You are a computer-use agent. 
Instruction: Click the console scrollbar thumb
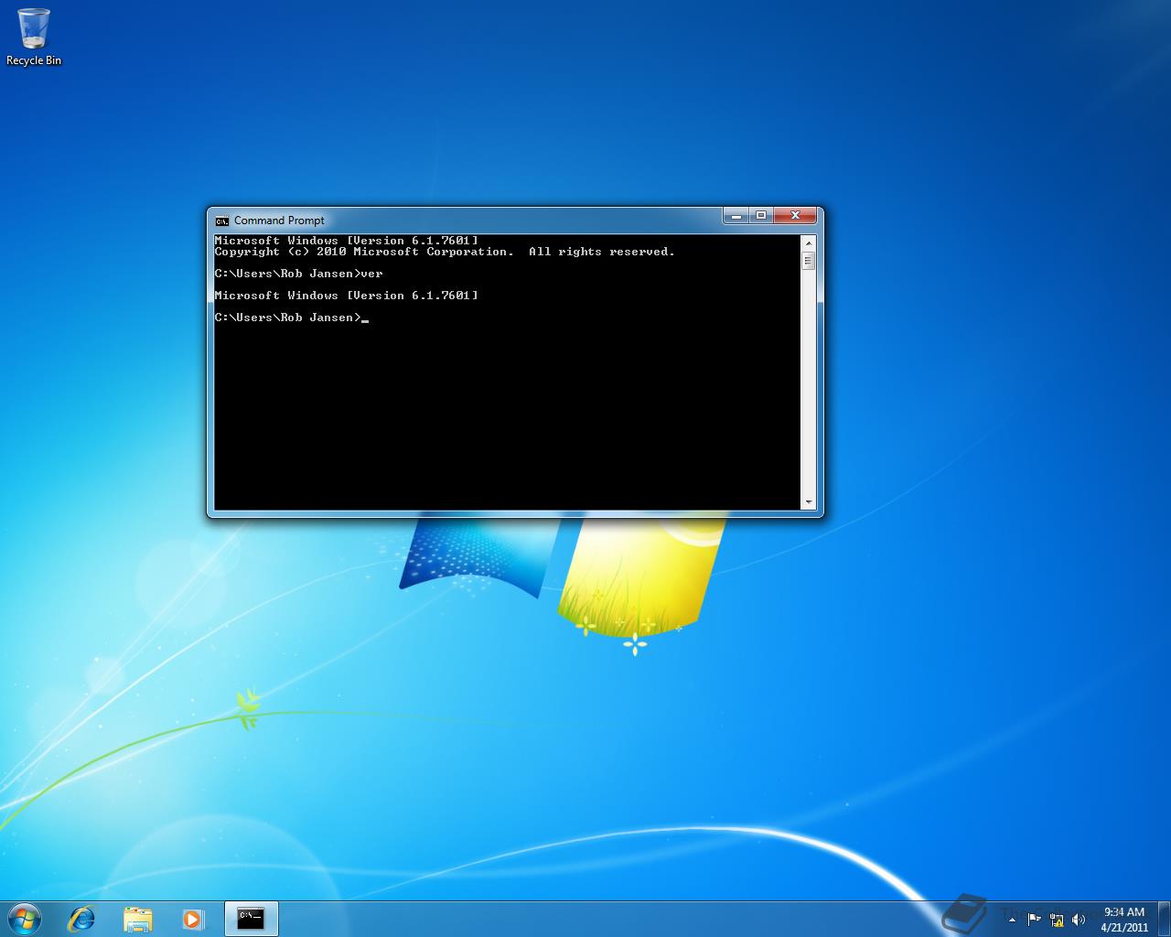coord(808,260)
